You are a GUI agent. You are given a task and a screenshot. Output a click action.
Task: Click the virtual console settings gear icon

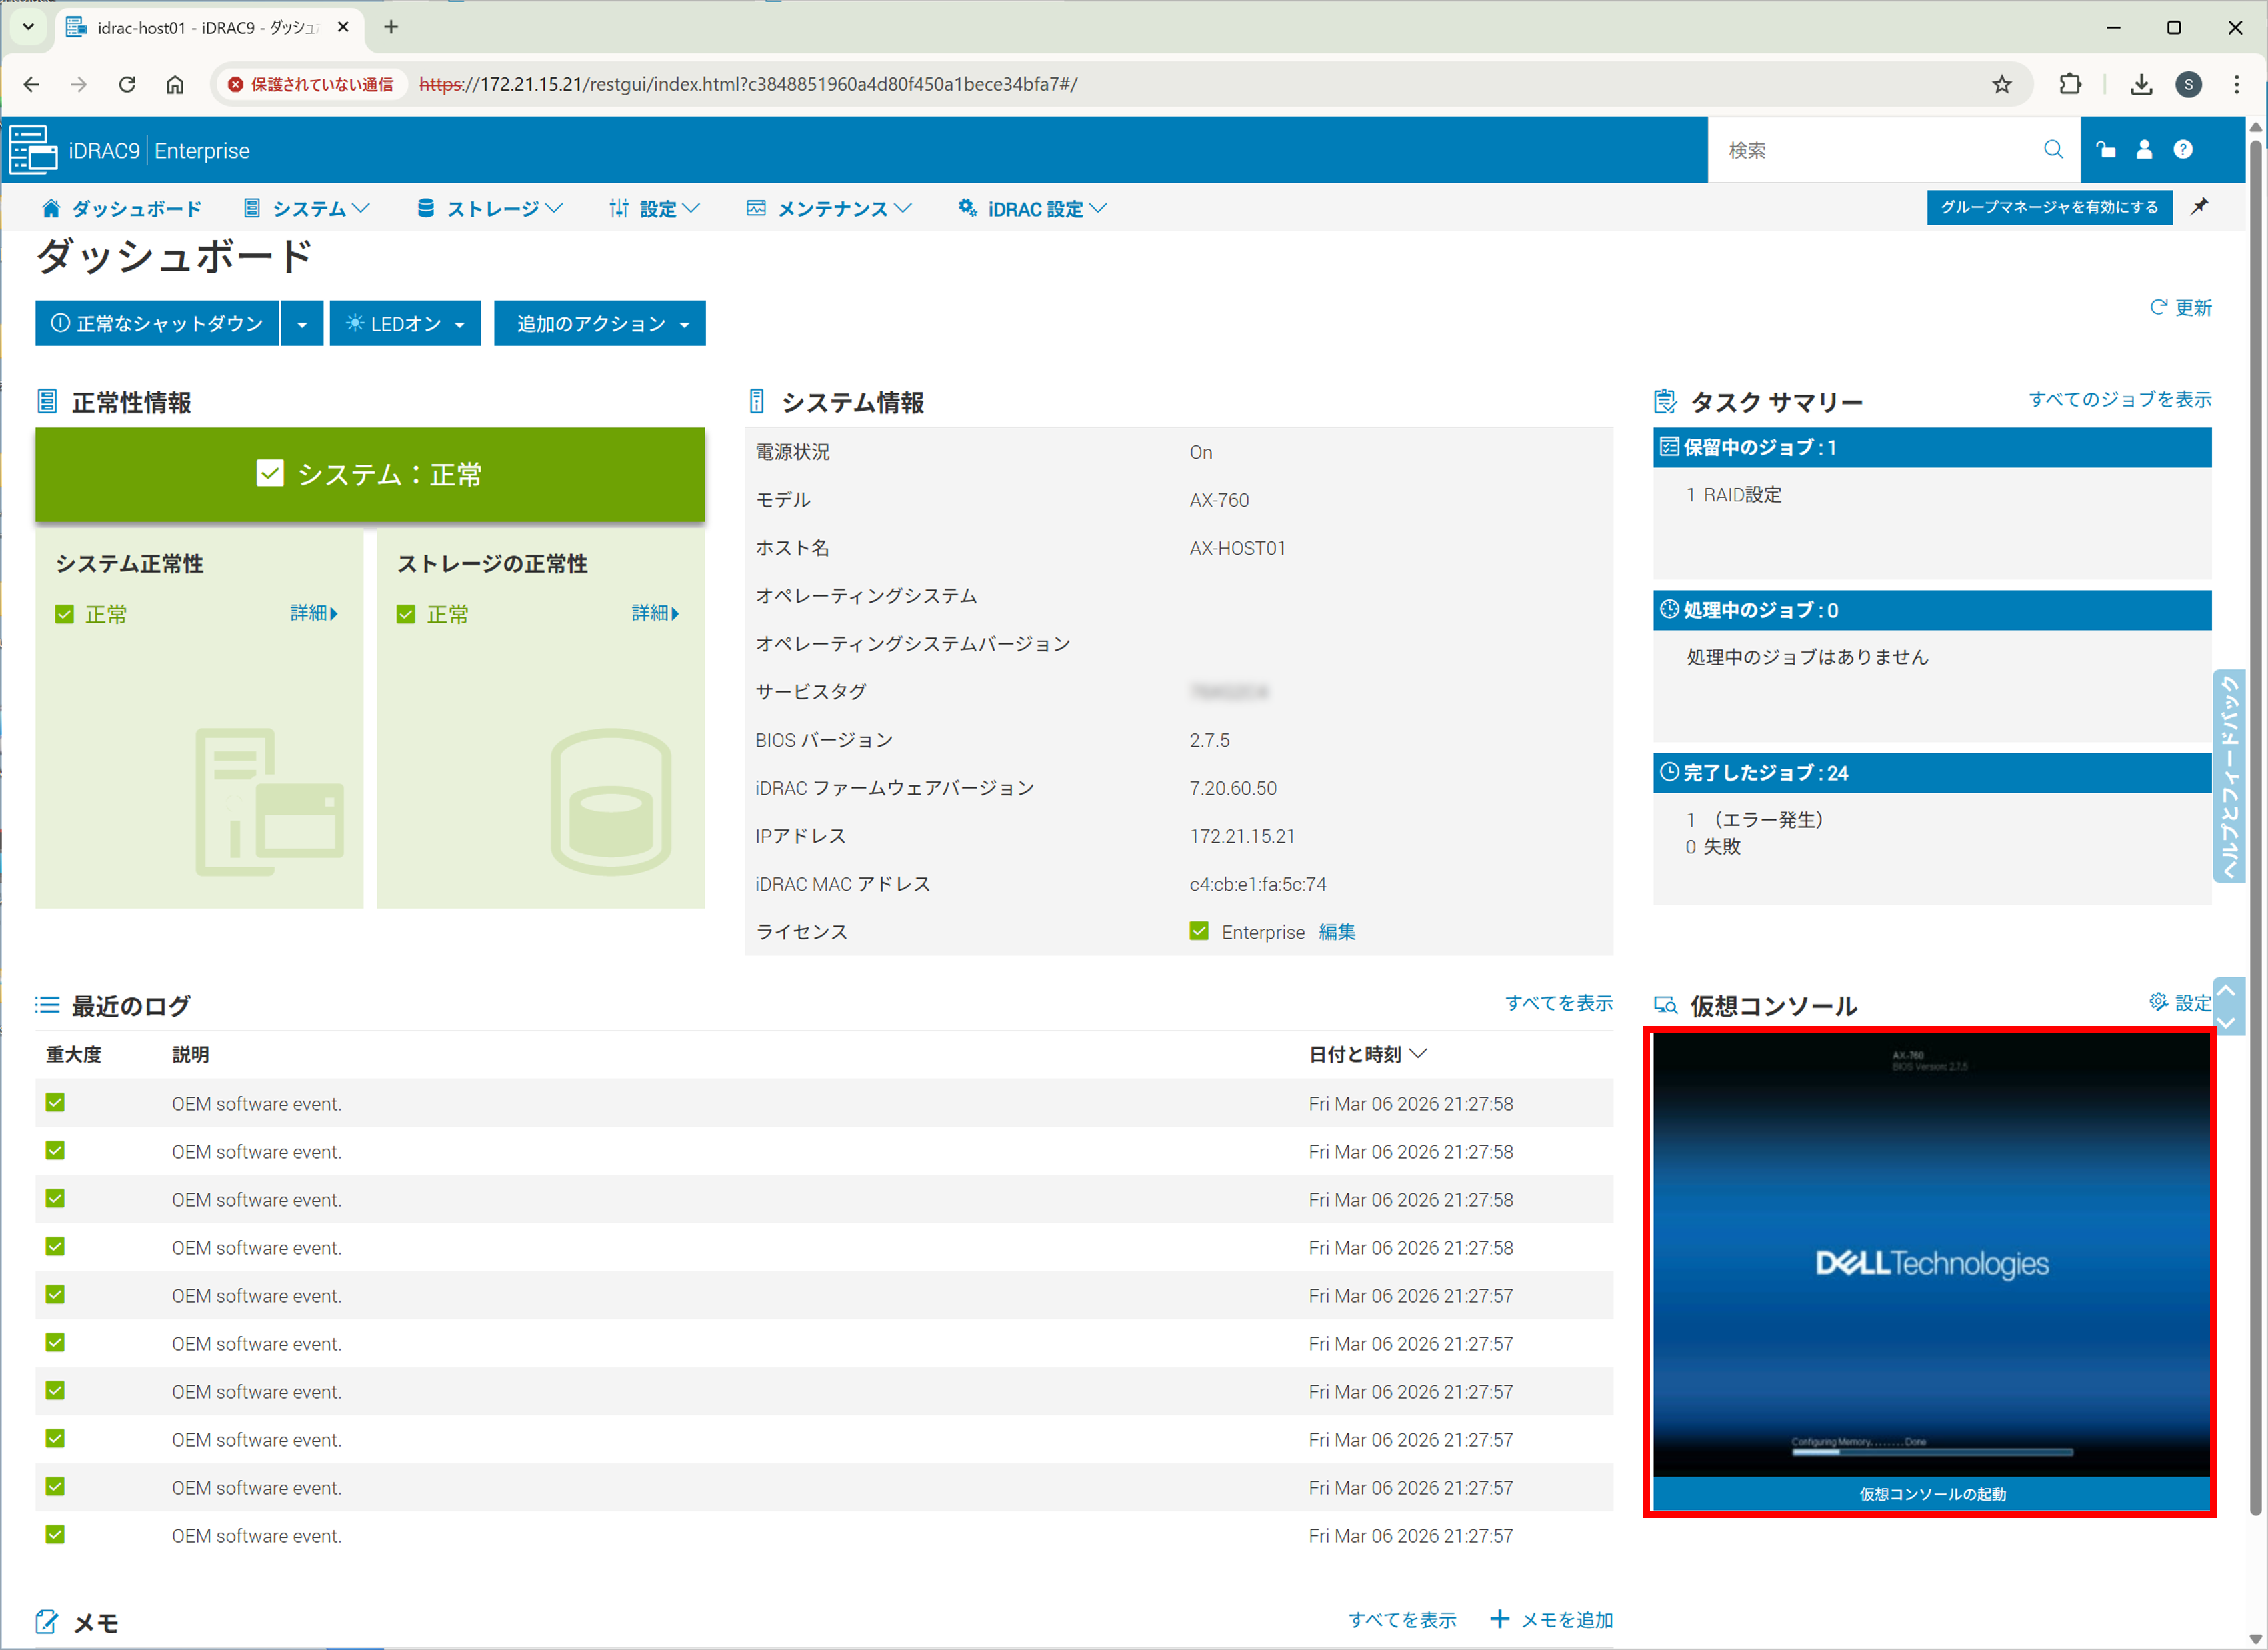[x=2158, y=1002]
